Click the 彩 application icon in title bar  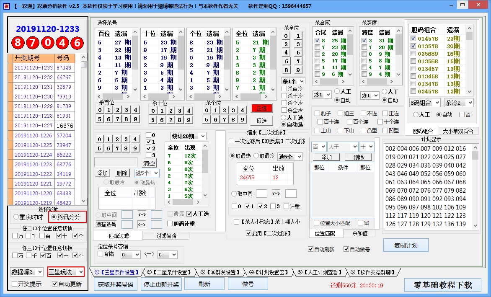pos(6,5)
